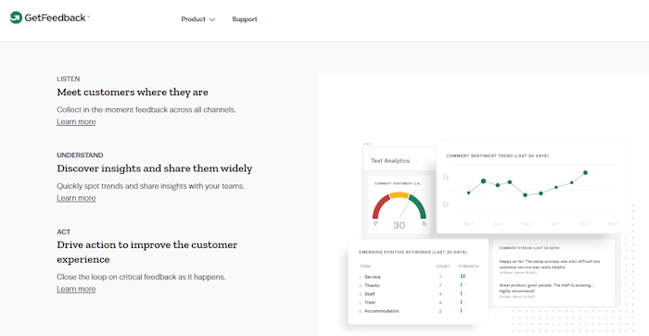
Task: Click text Collect in-the-moment feedback across all channels
Action: click(146, 109)
